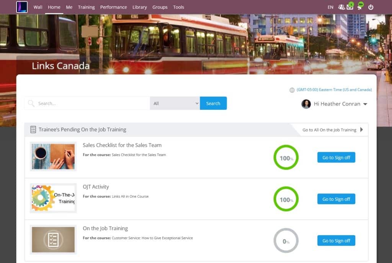
Task: Click the Links Canada banner title
Action: tap(60, 66)
